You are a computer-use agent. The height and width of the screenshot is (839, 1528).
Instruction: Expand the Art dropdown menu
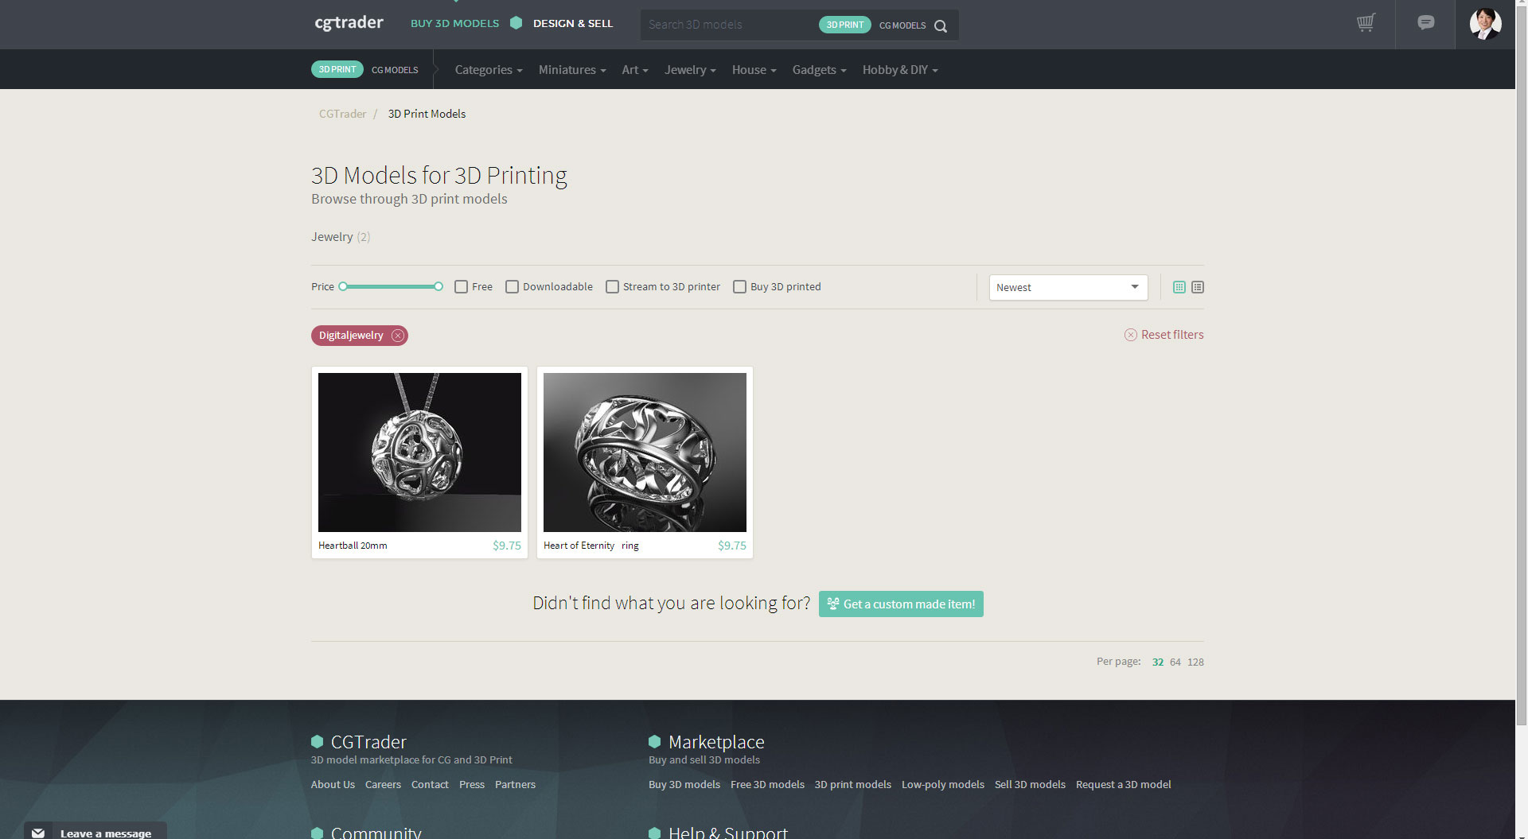(635, 70)
